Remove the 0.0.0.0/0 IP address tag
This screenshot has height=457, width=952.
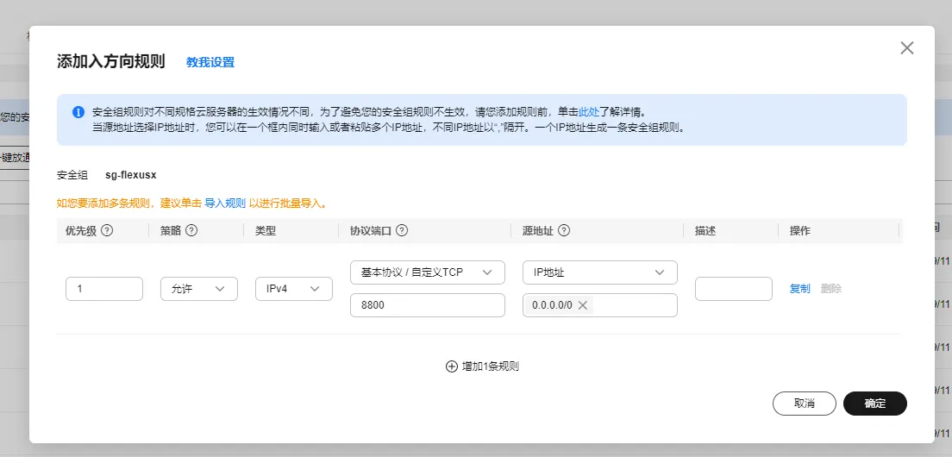tap(583, 305)
